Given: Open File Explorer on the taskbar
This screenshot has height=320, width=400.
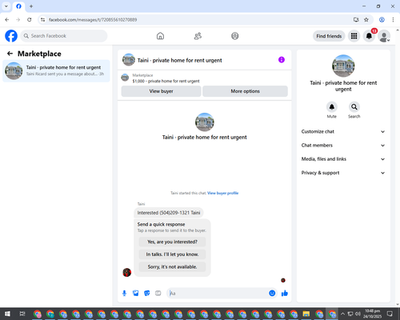Looking at the screenshot, I should point(306,314).
